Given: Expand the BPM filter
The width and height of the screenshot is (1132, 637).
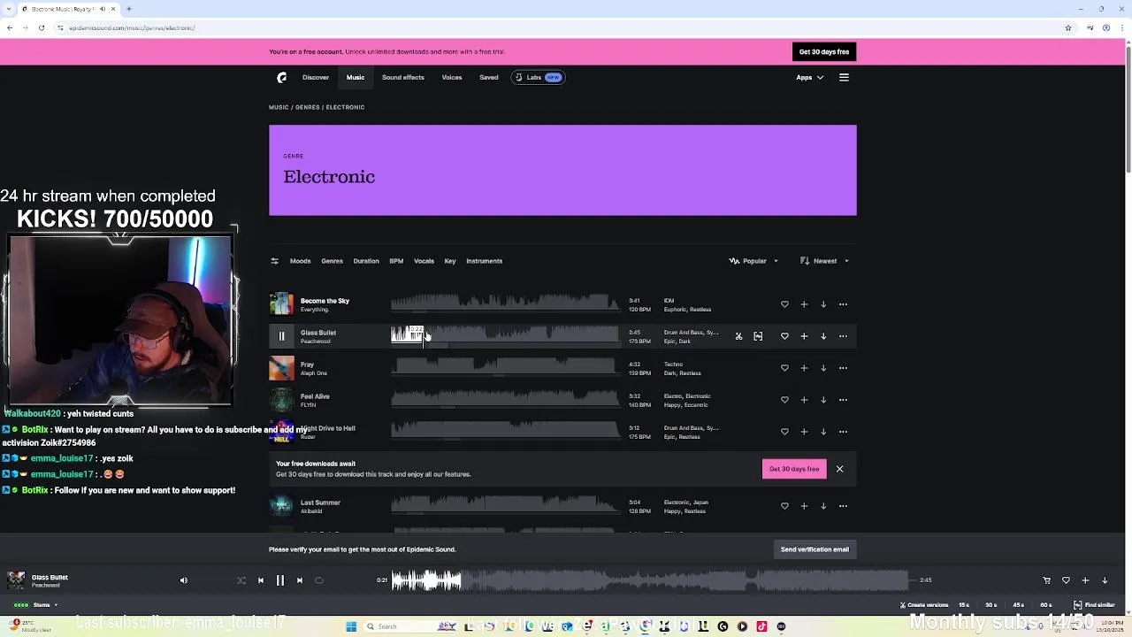Looking at the screenshot, I should click(396, 261).
